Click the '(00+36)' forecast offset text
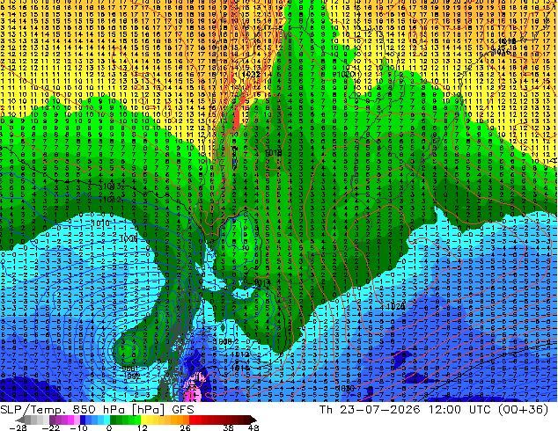The image size is (558, 431). (x=523, y=410)
